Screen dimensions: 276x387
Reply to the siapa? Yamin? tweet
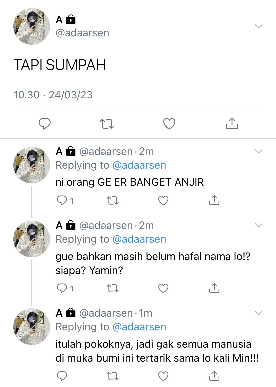coord(65,288)
